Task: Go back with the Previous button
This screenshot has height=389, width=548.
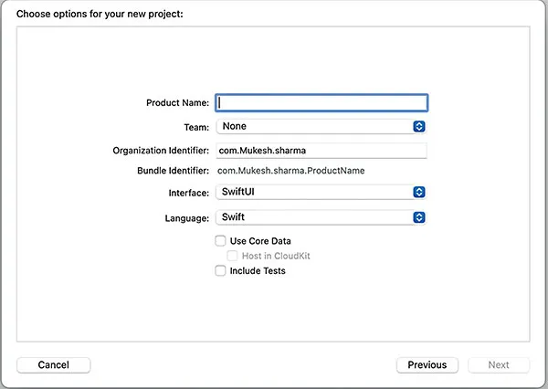Action: [427, 365]
